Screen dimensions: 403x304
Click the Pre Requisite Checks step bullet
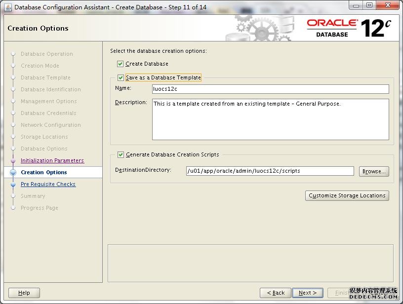coord(13,185)
